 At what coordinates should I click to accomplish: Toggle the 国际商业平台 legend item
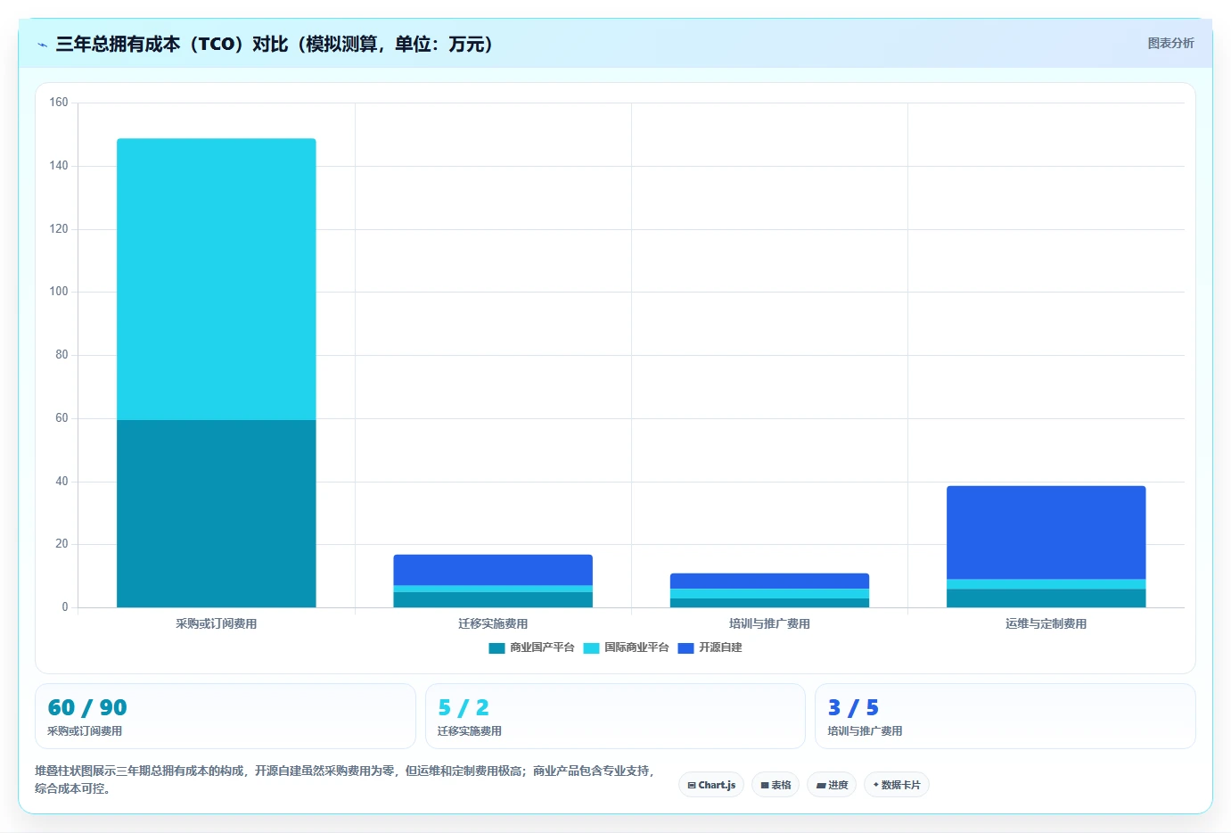click(626, 647)
